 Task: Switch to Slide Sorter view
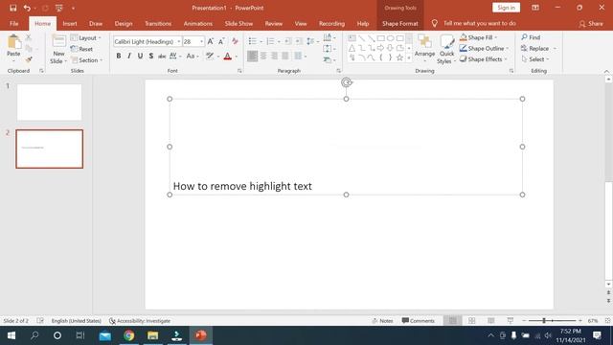coord(472,321)
